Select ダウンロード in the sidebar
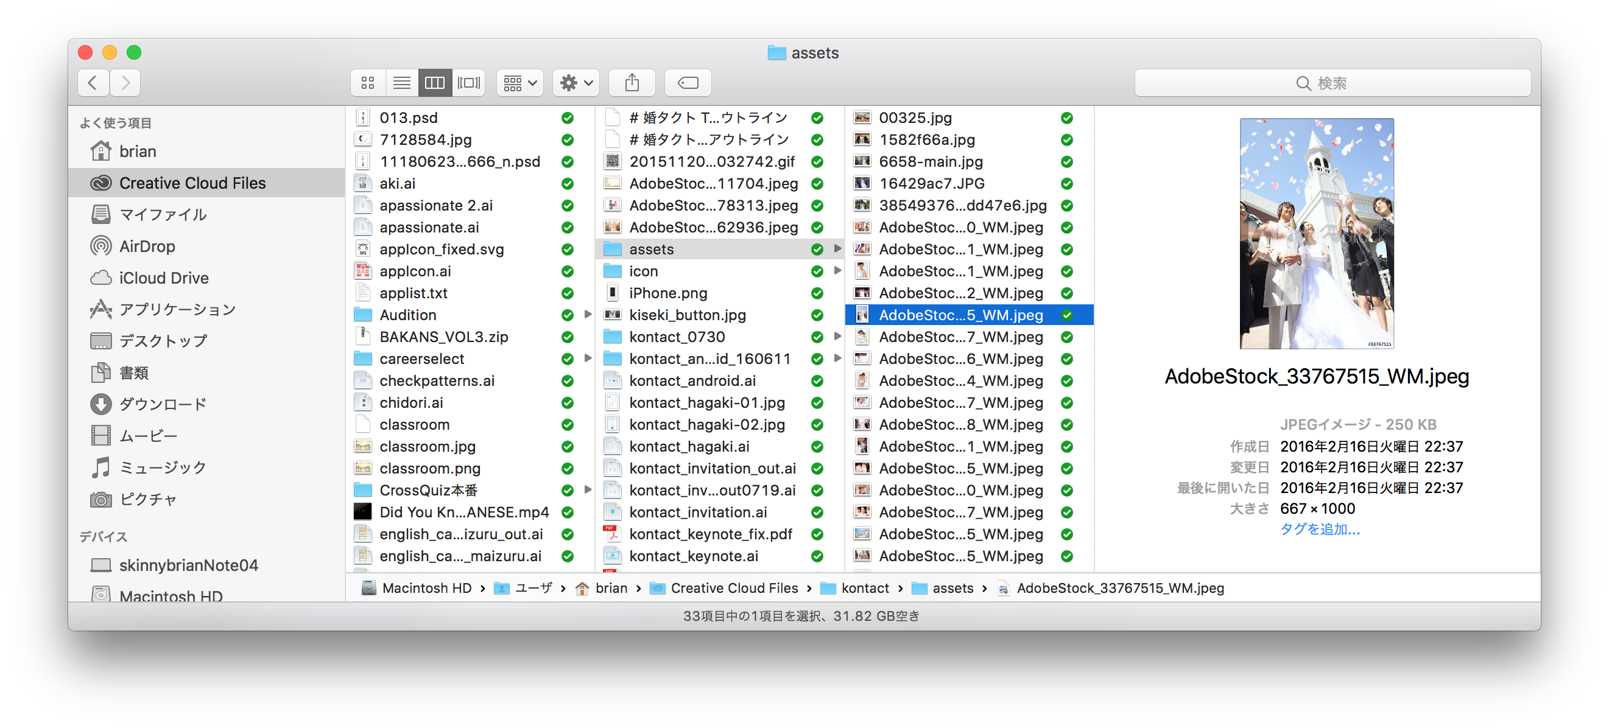 (163, 404)
